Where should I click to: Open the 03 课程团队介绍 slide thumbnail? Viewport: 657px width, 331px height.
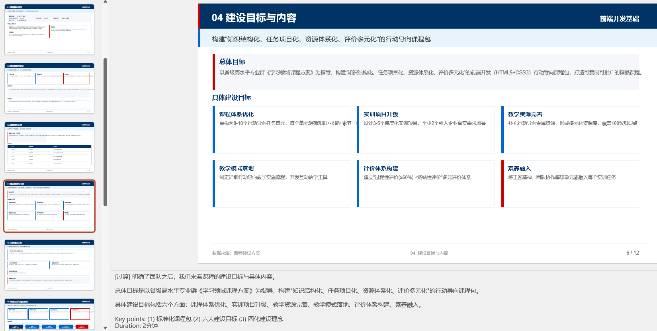(x=49, y=147)
